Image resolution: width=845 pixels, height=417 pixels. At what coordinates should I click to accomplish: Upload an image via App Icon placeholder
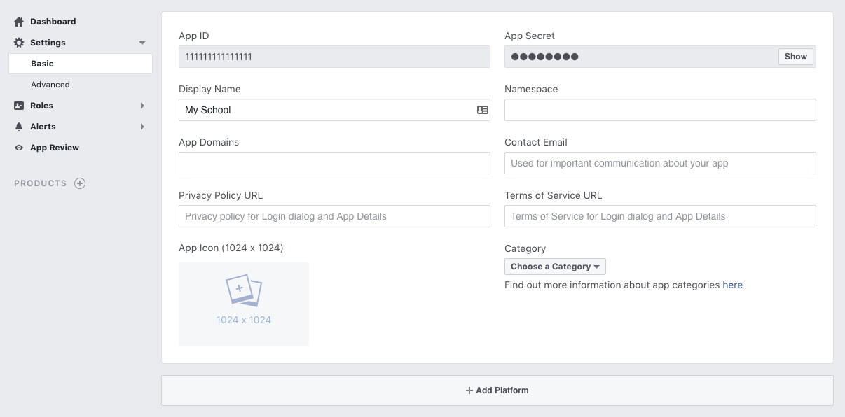[244, 304]
